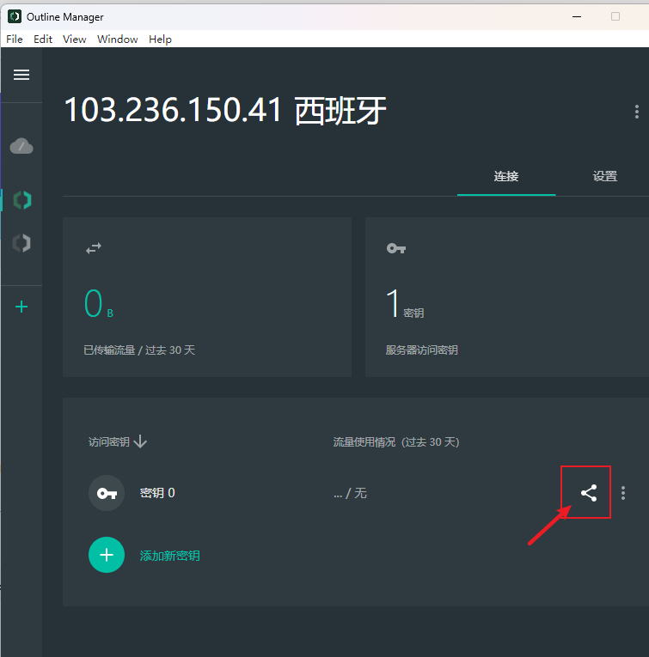Switch to the 设置 tab
649x657 pixels.
coord(604,176)
